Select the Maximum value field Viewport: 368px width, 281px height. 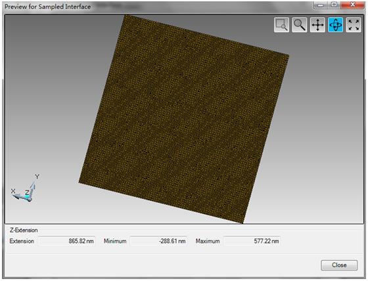tap(252, 241)
